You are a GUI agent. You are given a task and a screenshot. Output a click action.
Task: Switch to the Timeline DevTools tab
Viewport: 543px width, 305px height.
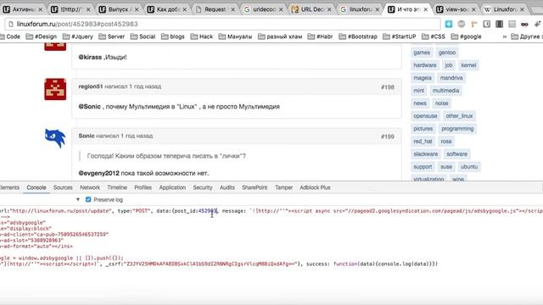[x=117, y=187]
